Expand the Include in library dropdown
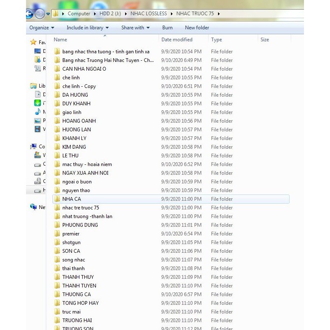Screen dimensions: 330x330 [88, 28]
